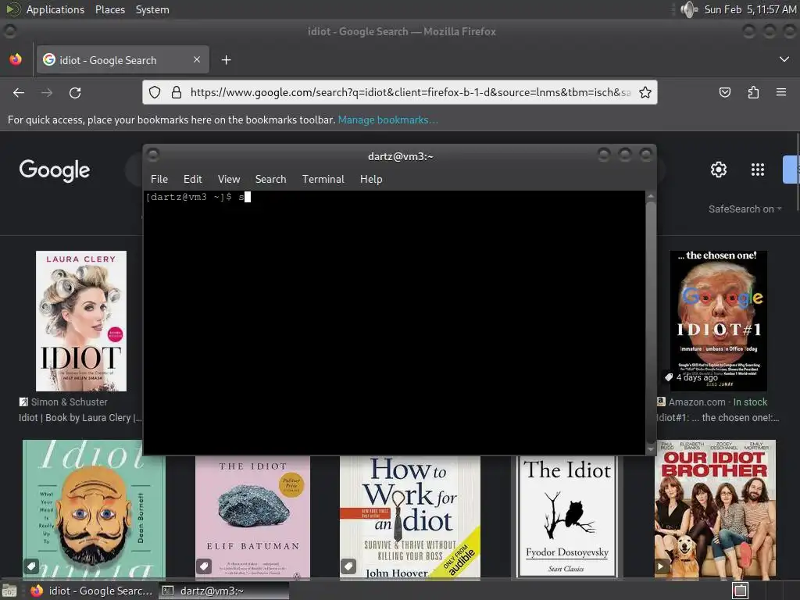
Task: Click product tag icon on Elif Batuman image
Action: coord(204,566)
